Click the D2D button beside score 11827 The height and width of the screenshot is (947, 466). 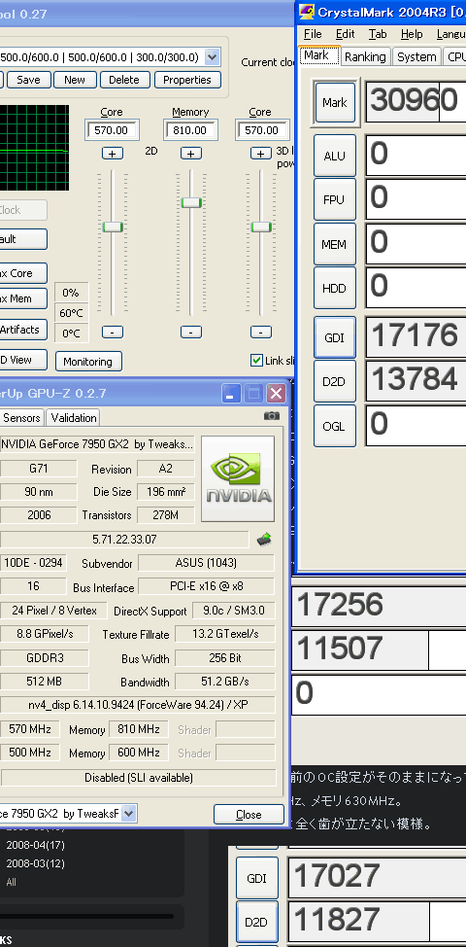click(257, 923)
